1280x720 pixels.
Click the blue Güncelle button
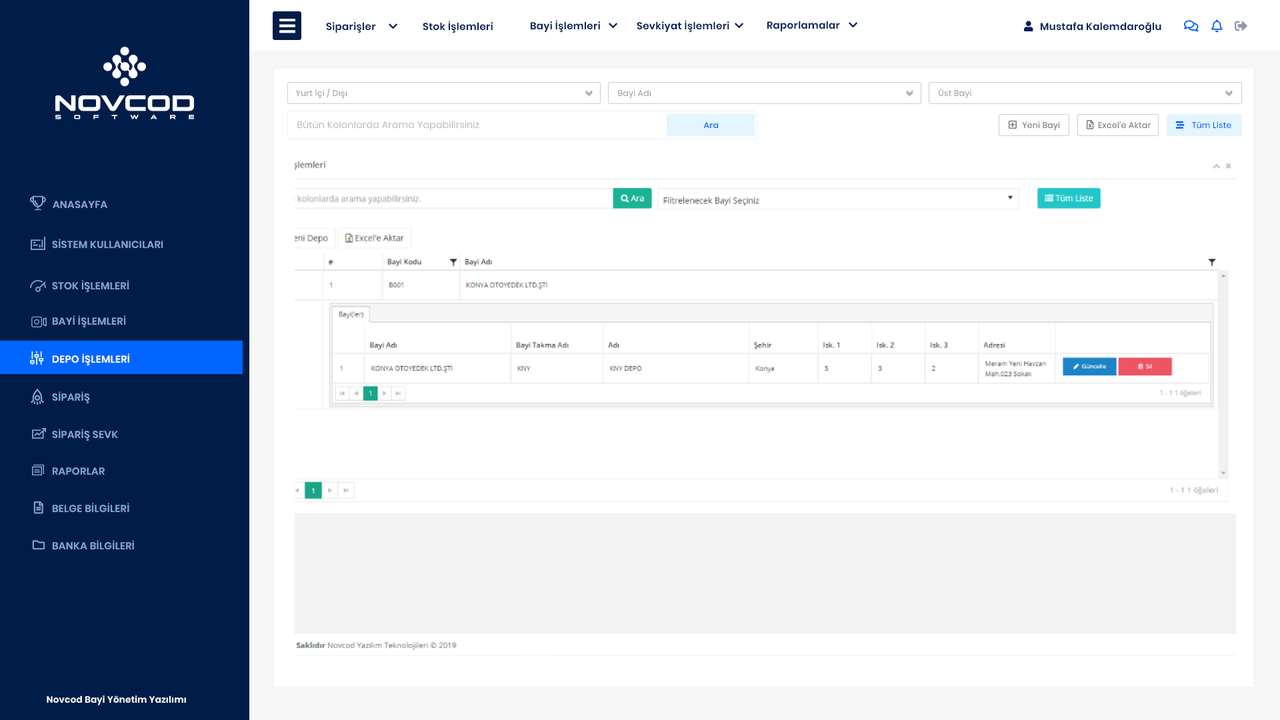click(1089, 367)
